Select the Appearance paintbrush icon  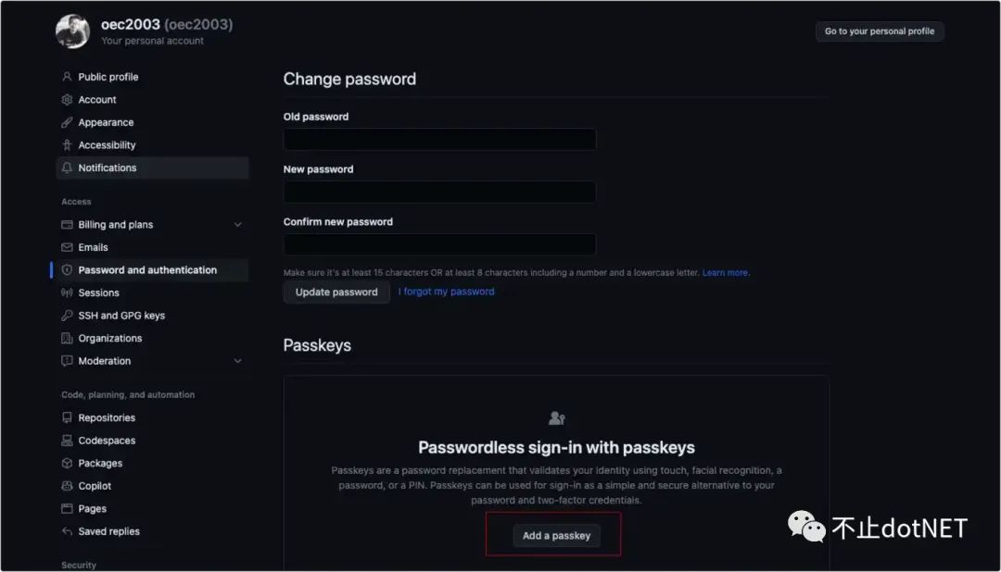click(66, 122)
